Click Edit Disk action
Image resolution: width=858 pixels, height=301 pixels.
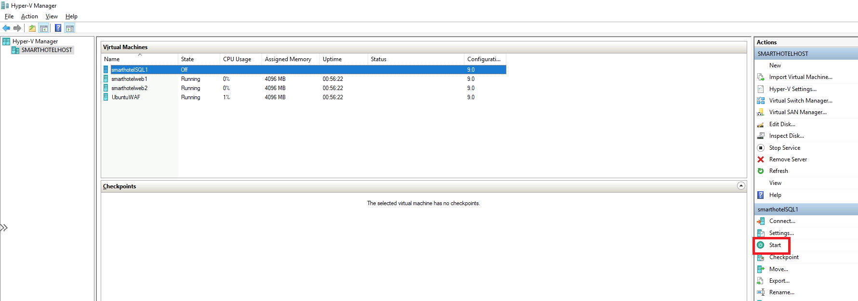coord(782,124)
